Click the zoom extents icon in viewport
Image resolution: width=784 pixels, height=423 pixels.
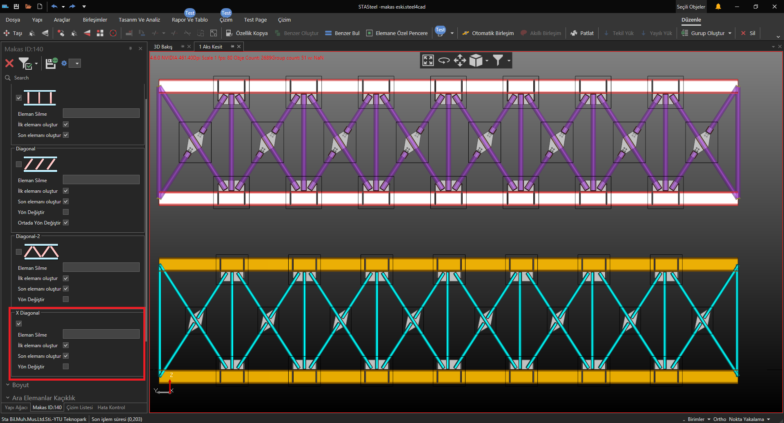pos(428,60)
